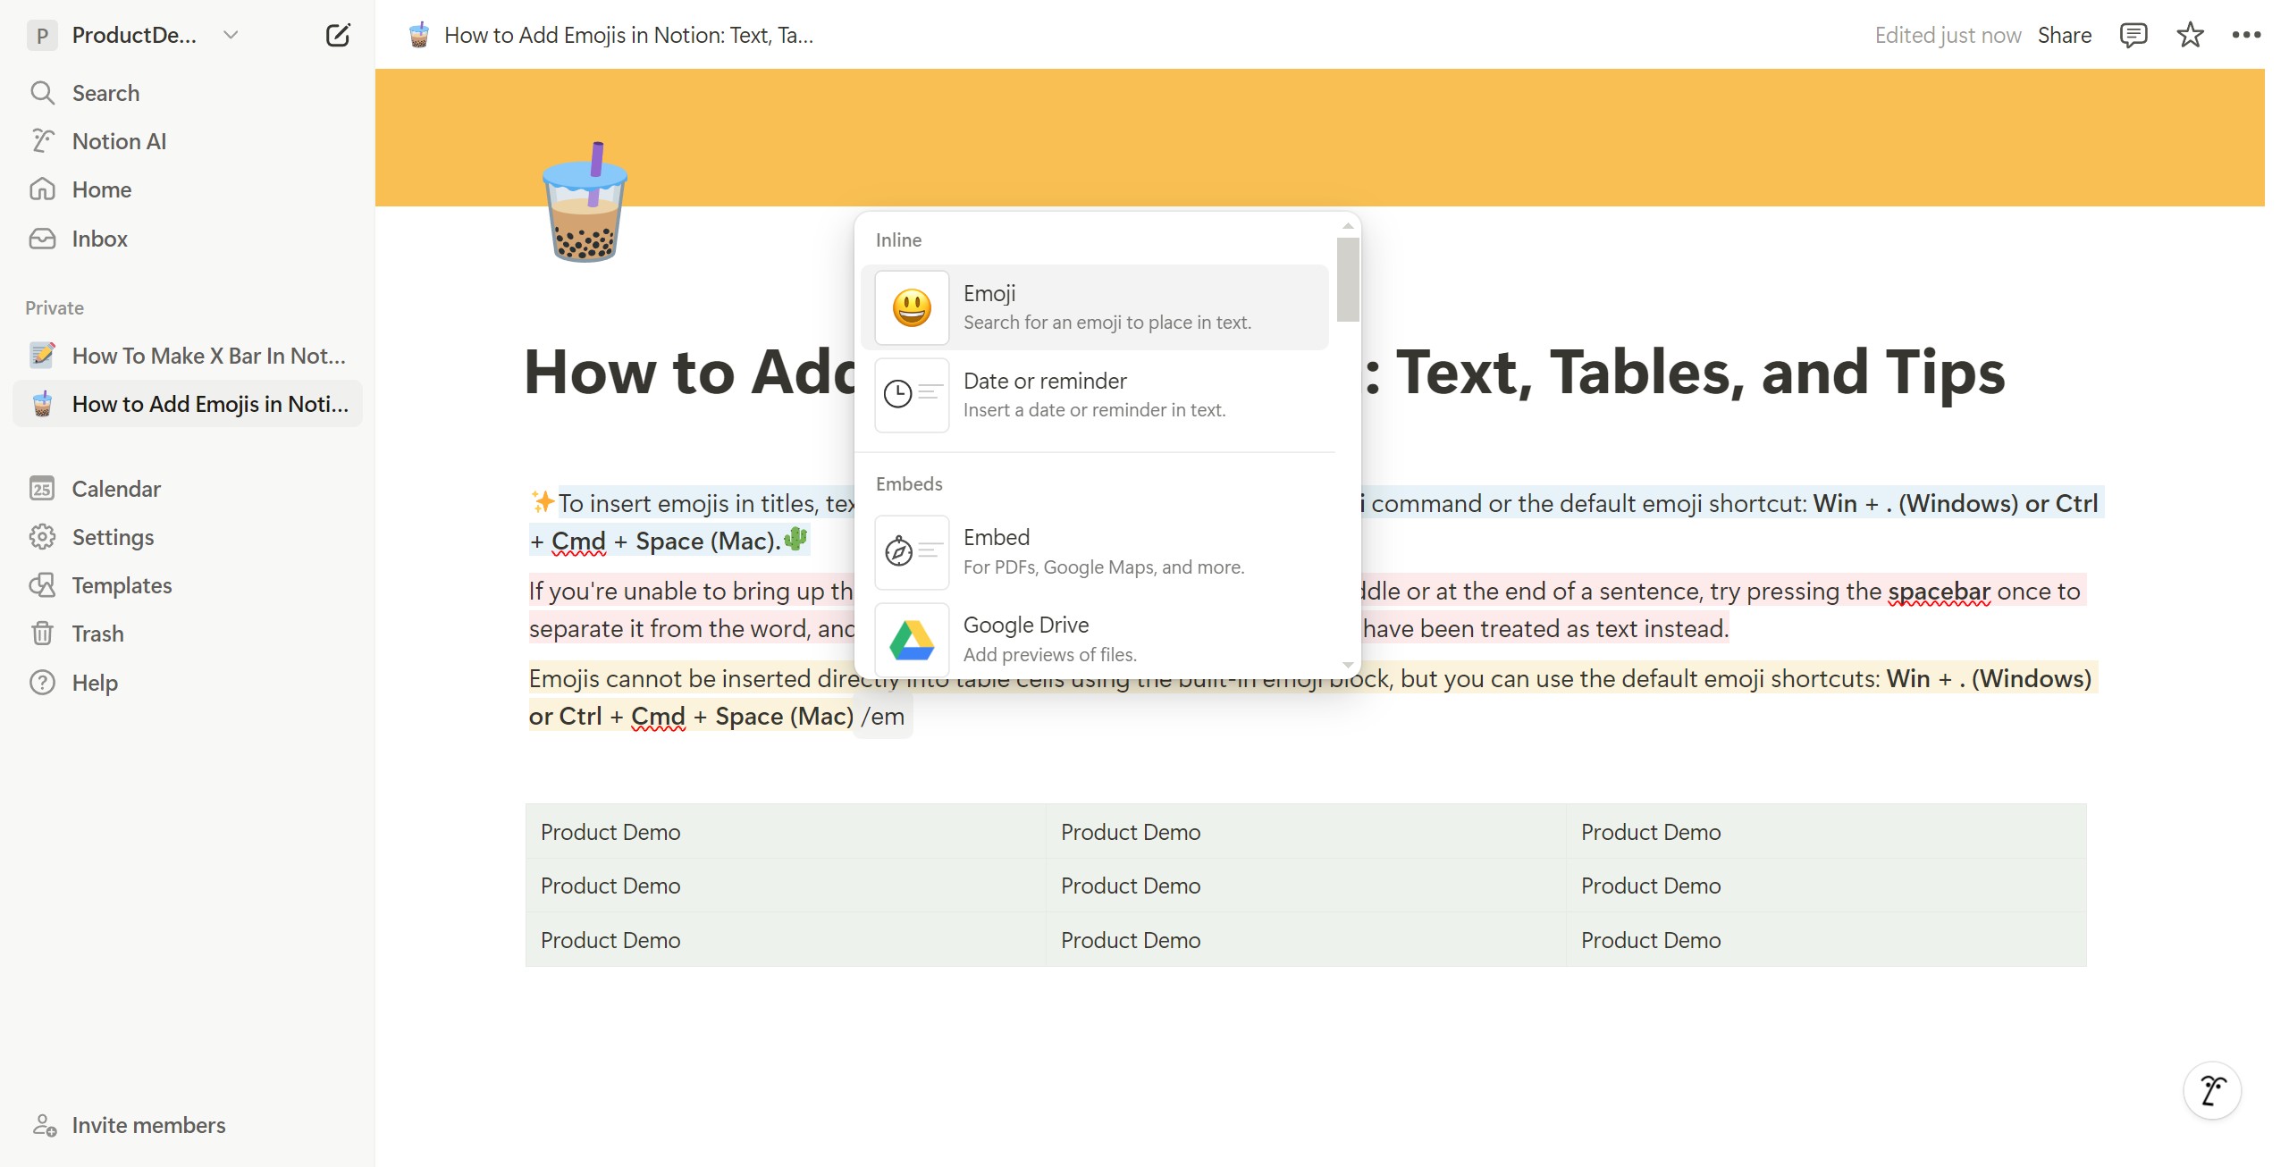This screenshot has width=2289, height=1167.
Task: Click the sparkles emoji at paragraph start
Action: (x=543, y=501)
